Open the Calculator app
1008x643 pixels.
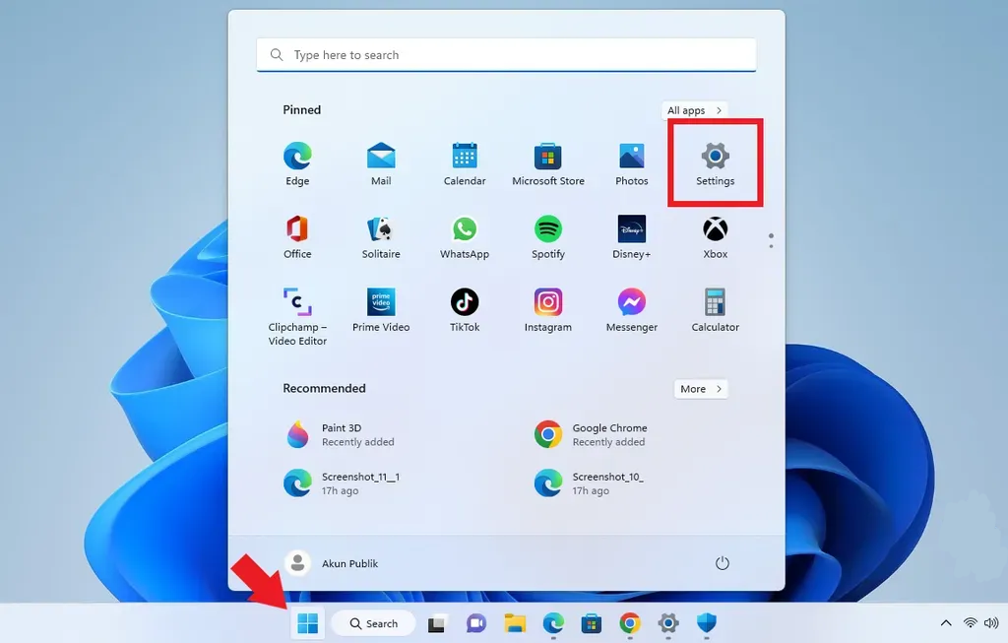(x=715, y=310)
